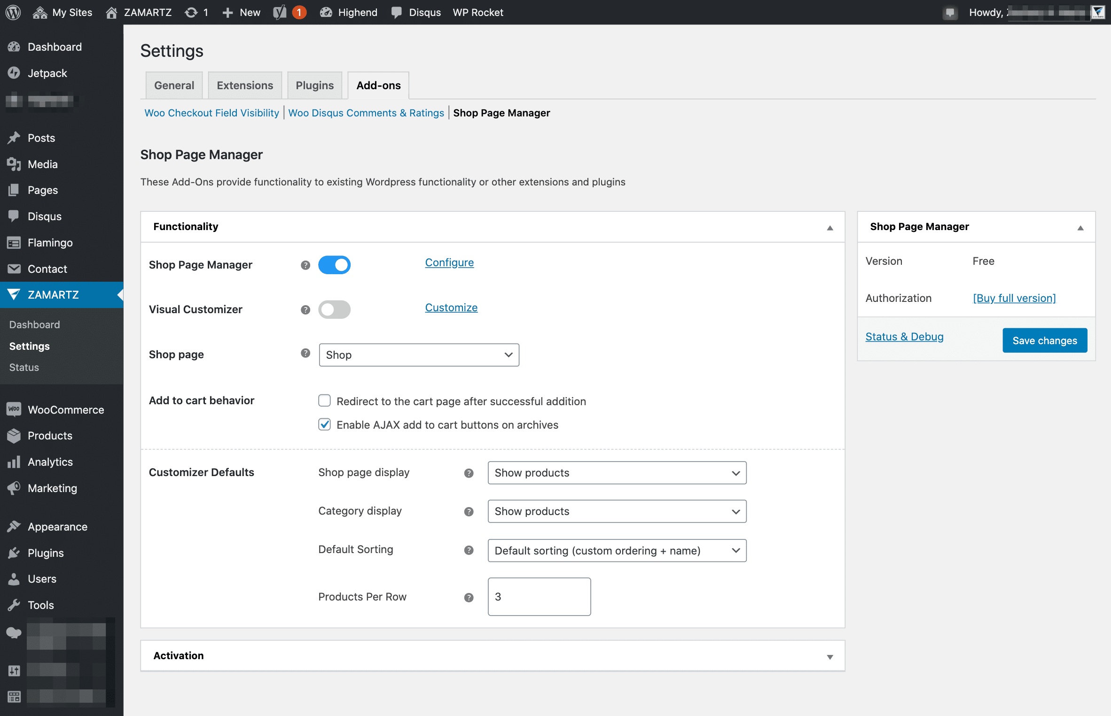
Task: Open Jetpack from the sidebar
Action: [x=47, y=73]
